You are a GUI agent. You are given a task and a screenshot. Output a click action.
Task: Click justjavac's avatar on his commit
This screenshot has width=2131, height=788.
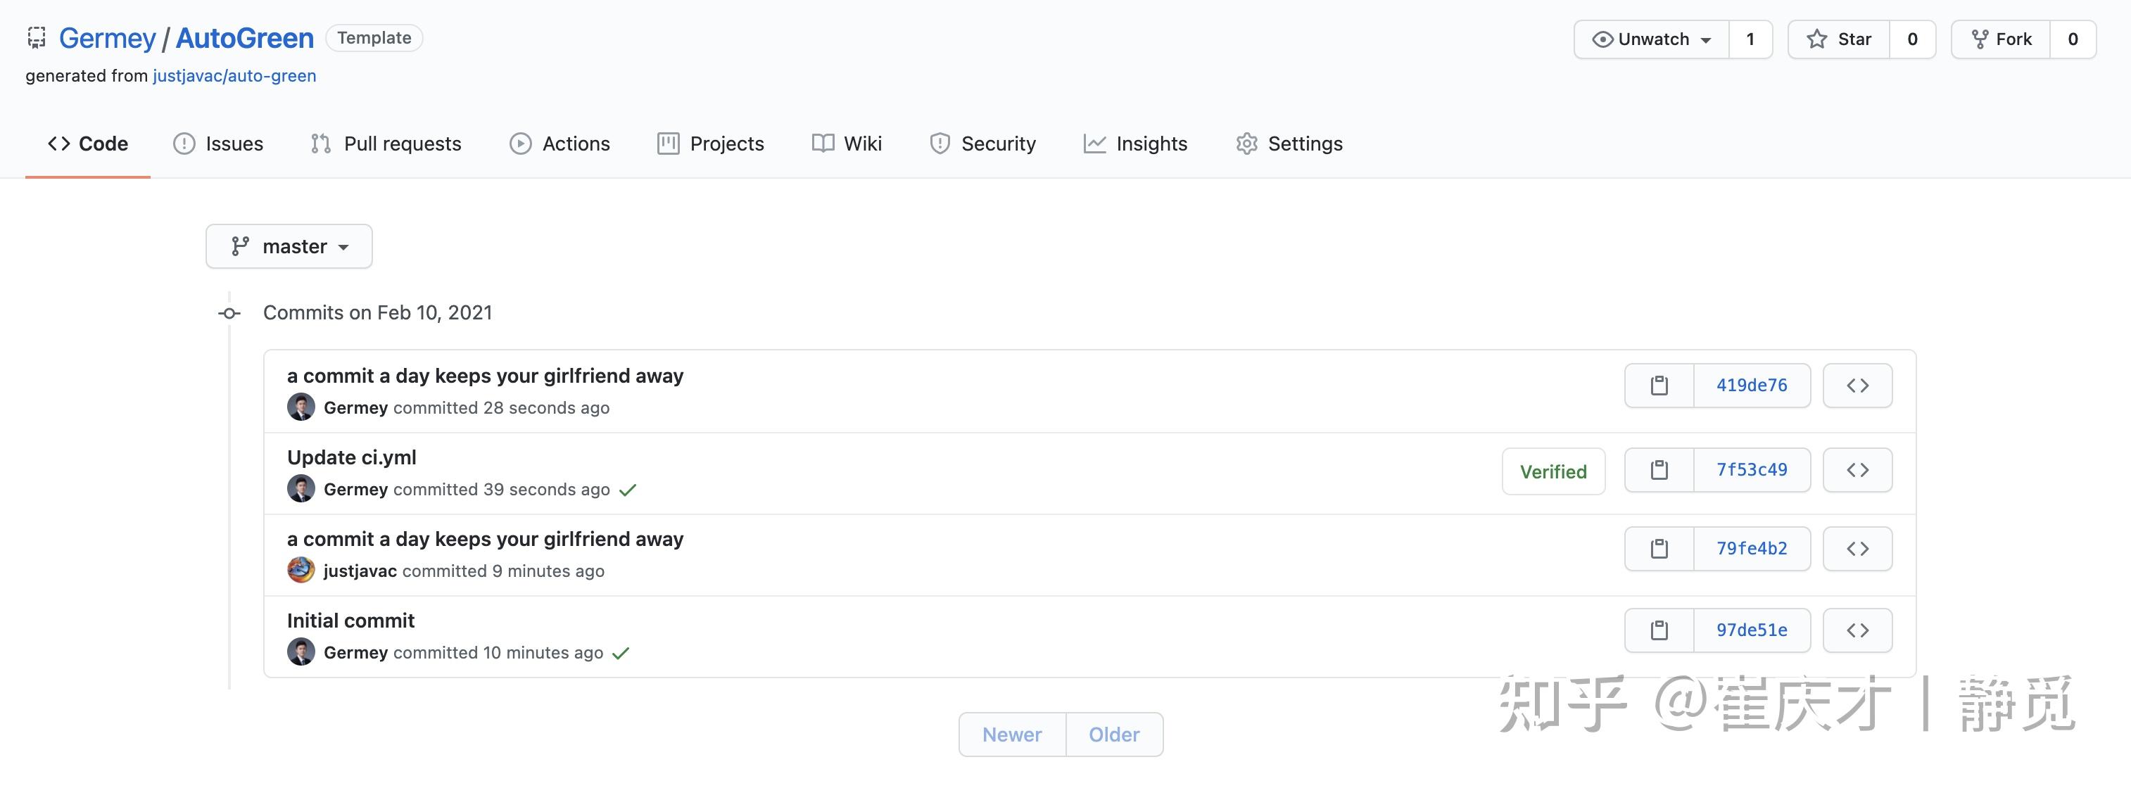(301, 570)
